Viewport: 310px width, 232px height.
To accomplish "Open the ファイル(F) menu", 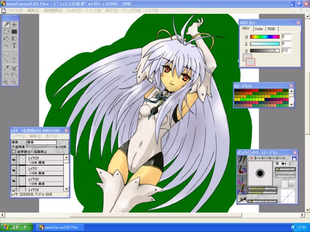I will [15, 11].
